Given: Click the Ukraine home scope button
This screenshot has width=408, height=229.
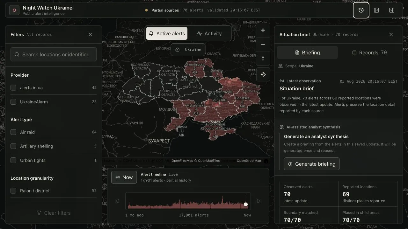Looking at the screenshot, I should [188, 50].
